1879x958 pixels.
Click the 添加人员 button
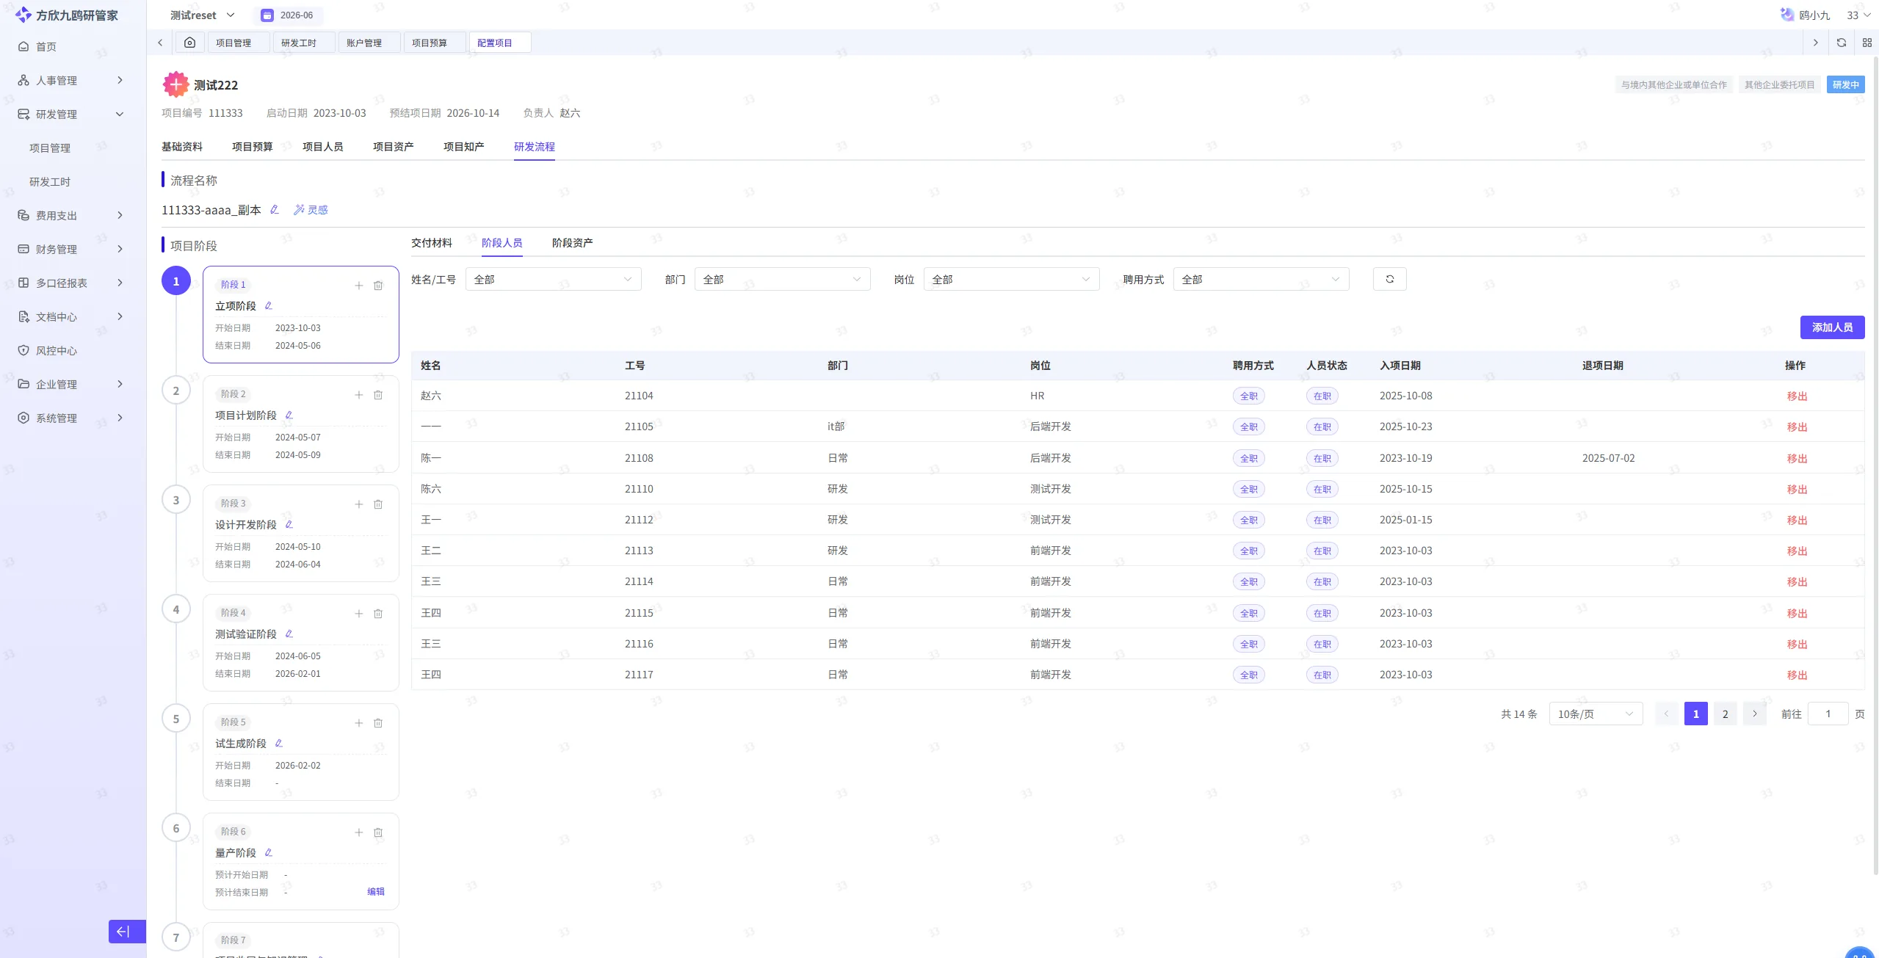click(1832, 327)
